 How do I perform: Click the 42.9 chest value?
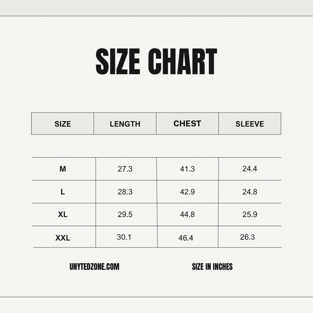[x=187, y=192]
